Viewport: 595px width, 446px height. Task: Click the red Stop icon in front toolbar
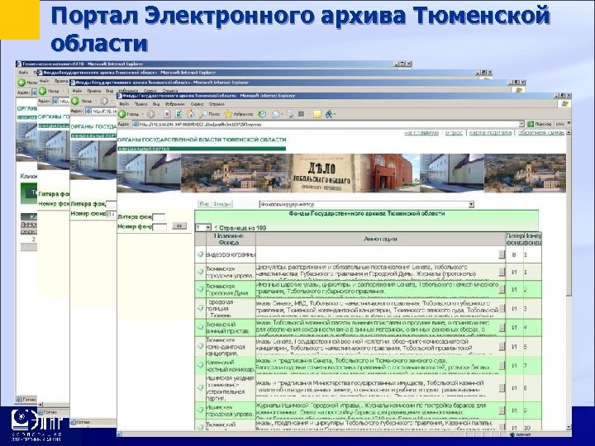point(167,114)
